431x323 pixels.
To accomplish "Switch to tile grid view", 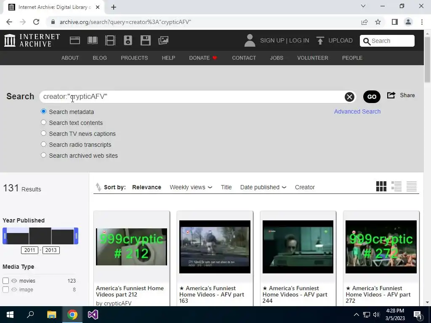I will (381, 186).
